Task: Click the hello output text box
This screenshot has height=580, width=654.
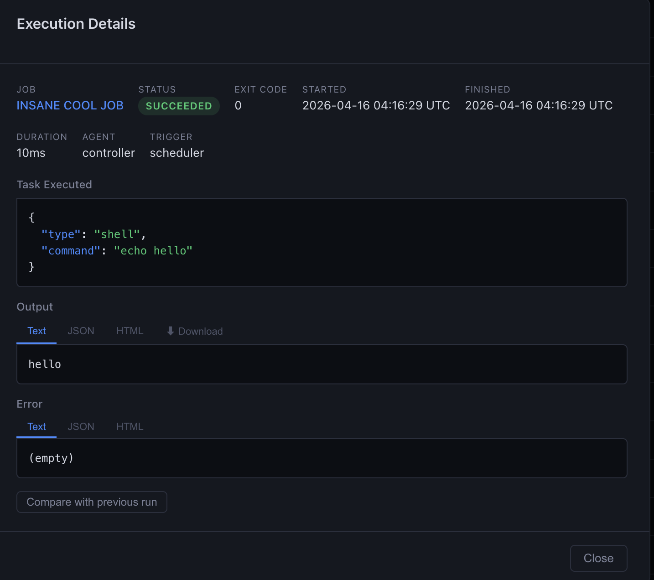Action: pos(322,364)
